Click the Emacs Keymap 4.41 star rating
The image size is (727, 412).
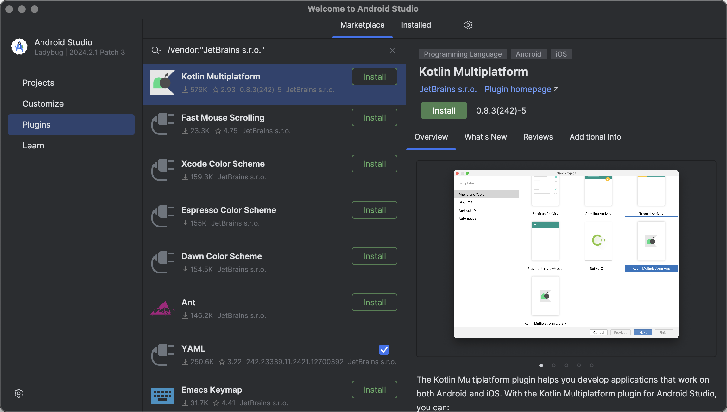(224, 403)
